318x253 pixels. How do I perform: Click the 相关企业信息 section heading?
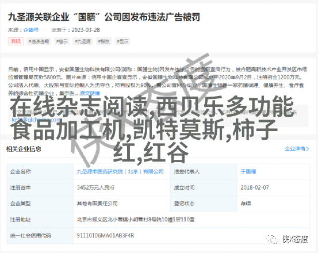click(24, 149)
